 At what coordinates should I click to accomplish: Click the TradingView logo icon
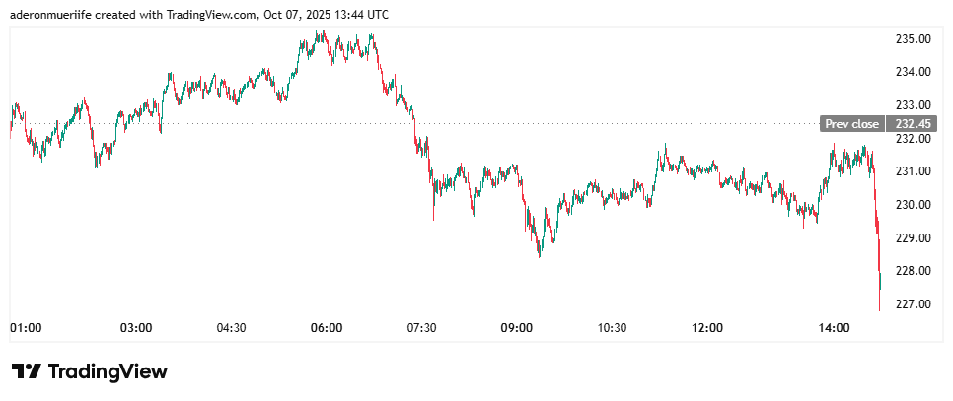click(27, 371)
